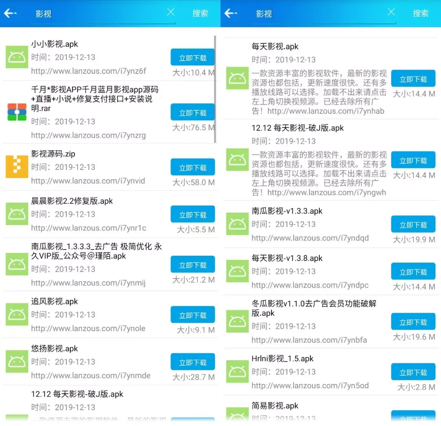This screenshot has width=441, height=426.
Task: Focus the 影视 search field in right screen
Action: [323, 14]
